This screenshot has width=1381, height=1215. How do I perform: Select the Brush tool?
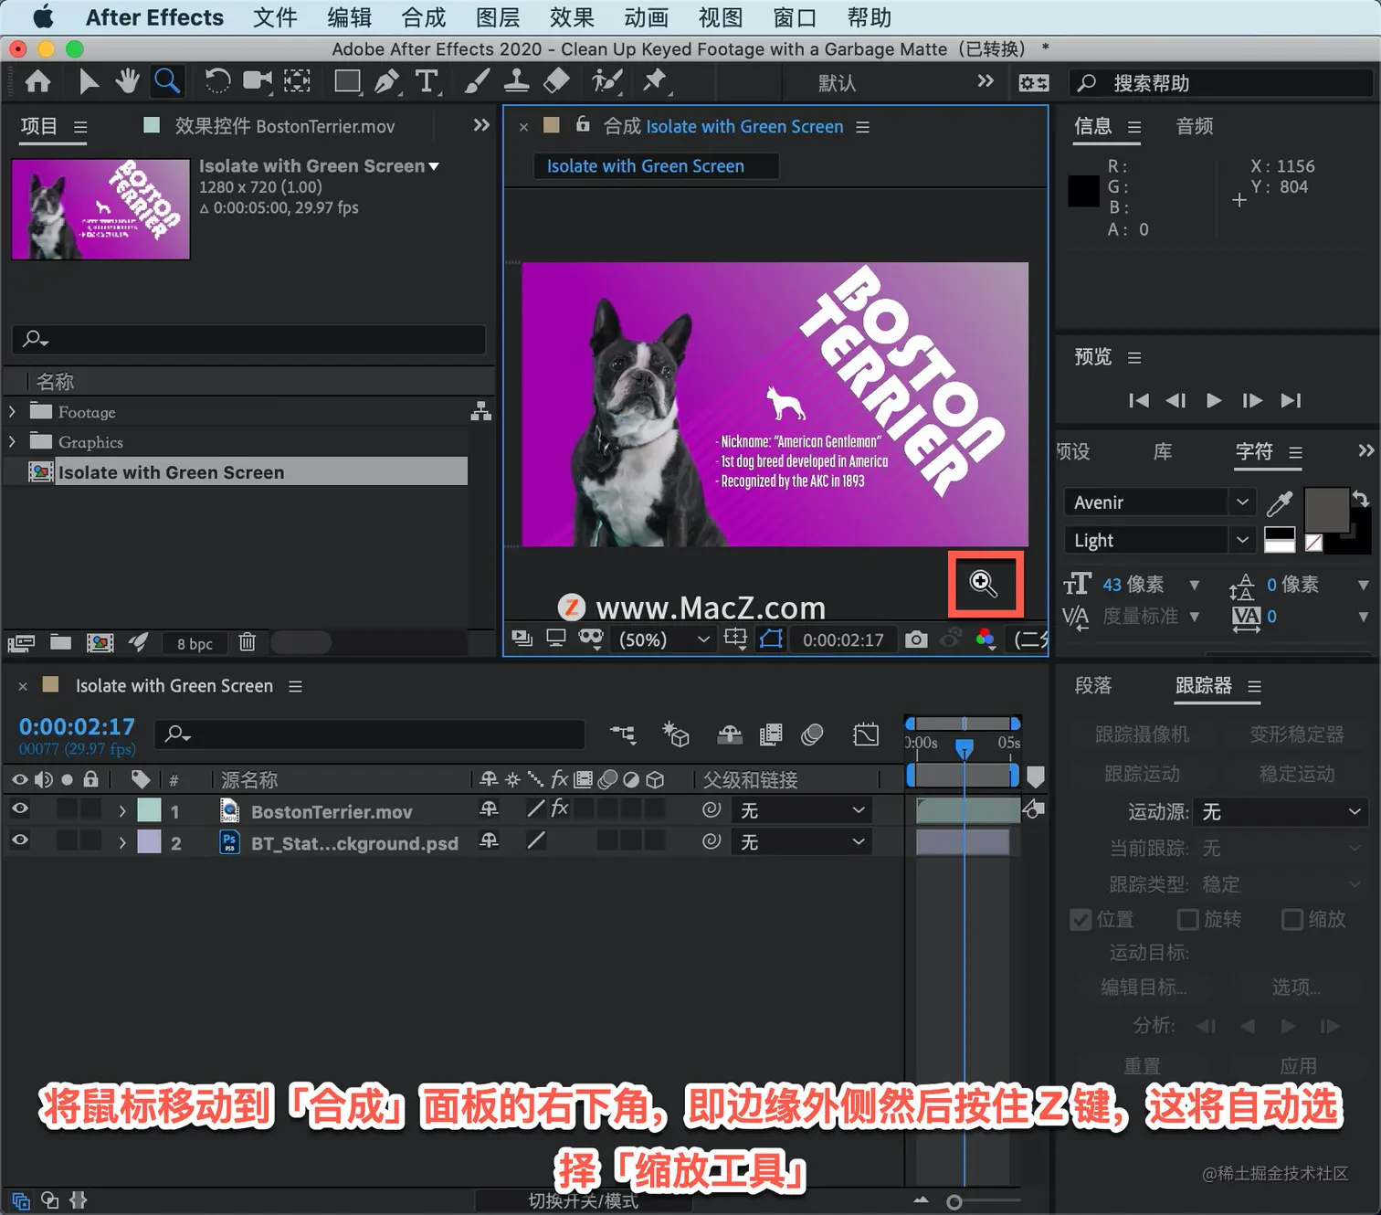tap(476, 82)
